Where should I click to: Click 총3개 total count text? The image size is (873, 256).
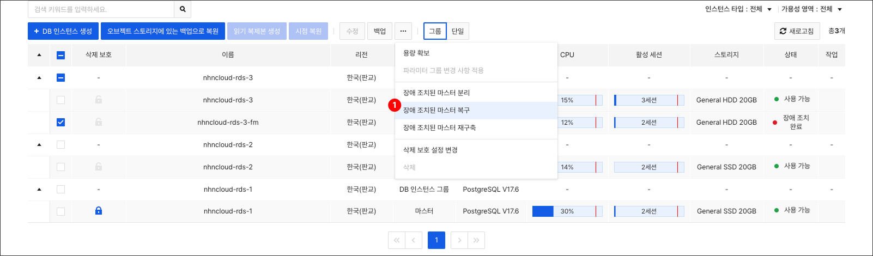836,31
